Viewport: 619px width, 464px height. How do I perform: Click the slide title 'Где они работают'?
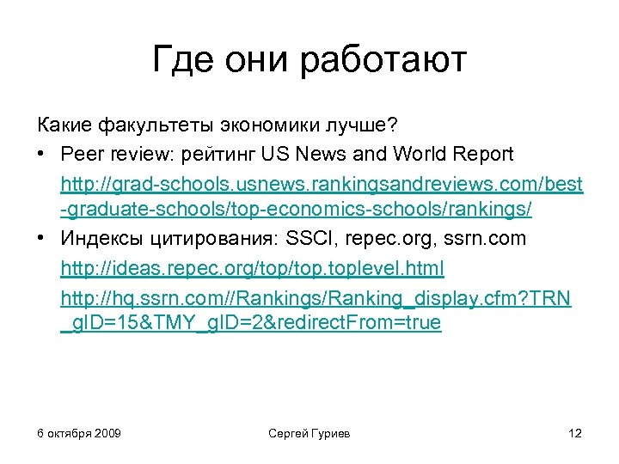309,59
